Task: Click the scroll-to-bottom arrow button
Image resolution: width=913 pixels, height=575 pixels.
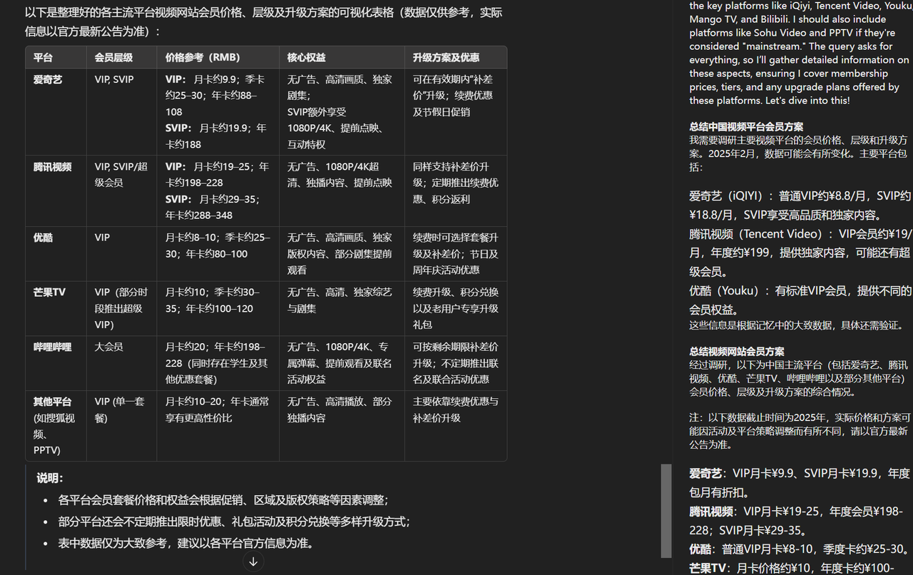Action: pyautogui.click(x=253, y=562)
